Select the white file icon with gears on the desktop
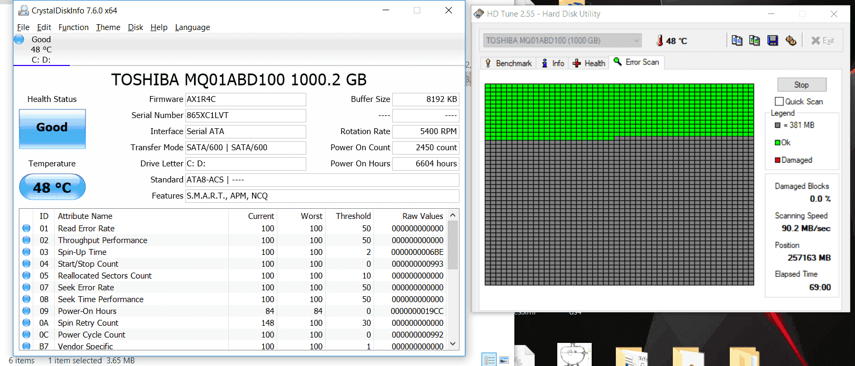855x366 pixels. (525, 356)
